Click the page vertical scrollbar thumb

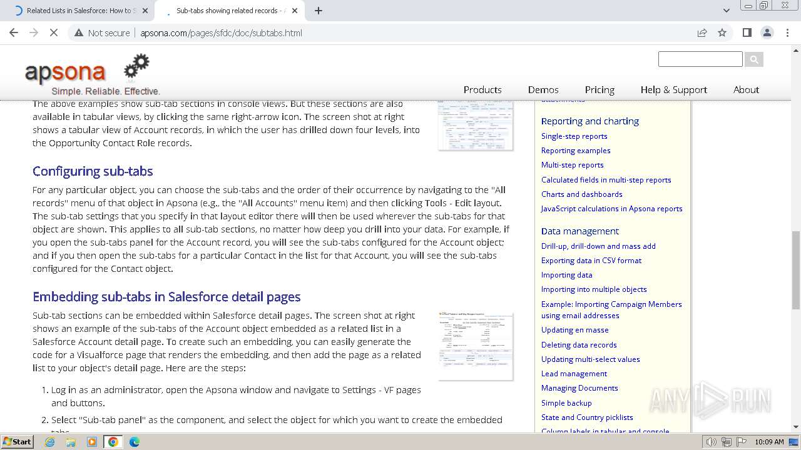(796, 270)
